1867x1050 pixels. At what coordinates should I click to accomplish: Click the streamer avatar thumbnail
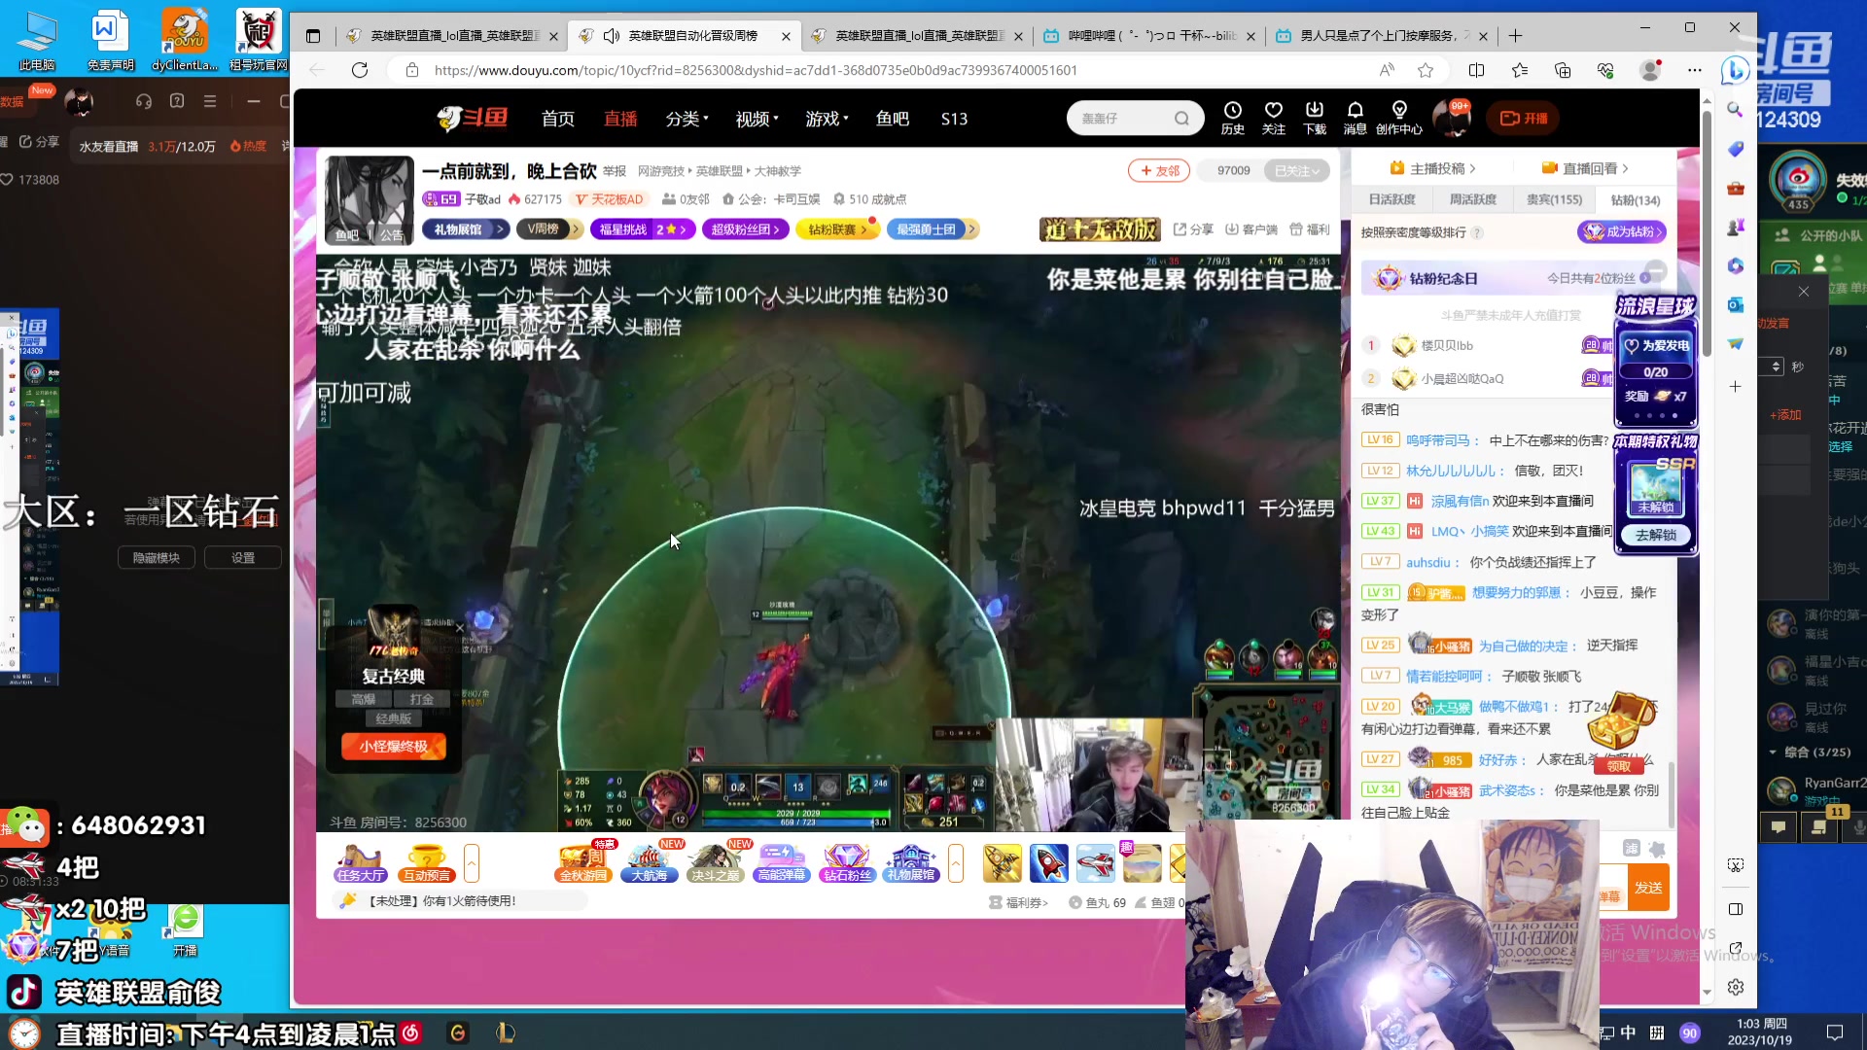point(370,199)
